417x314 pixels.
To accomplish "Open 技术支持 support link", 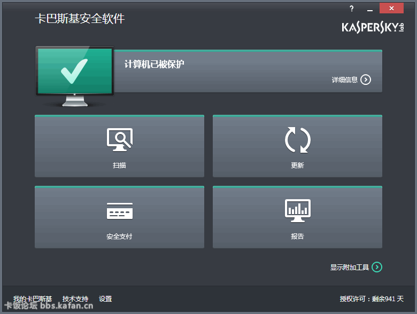I will pos(75,299).
